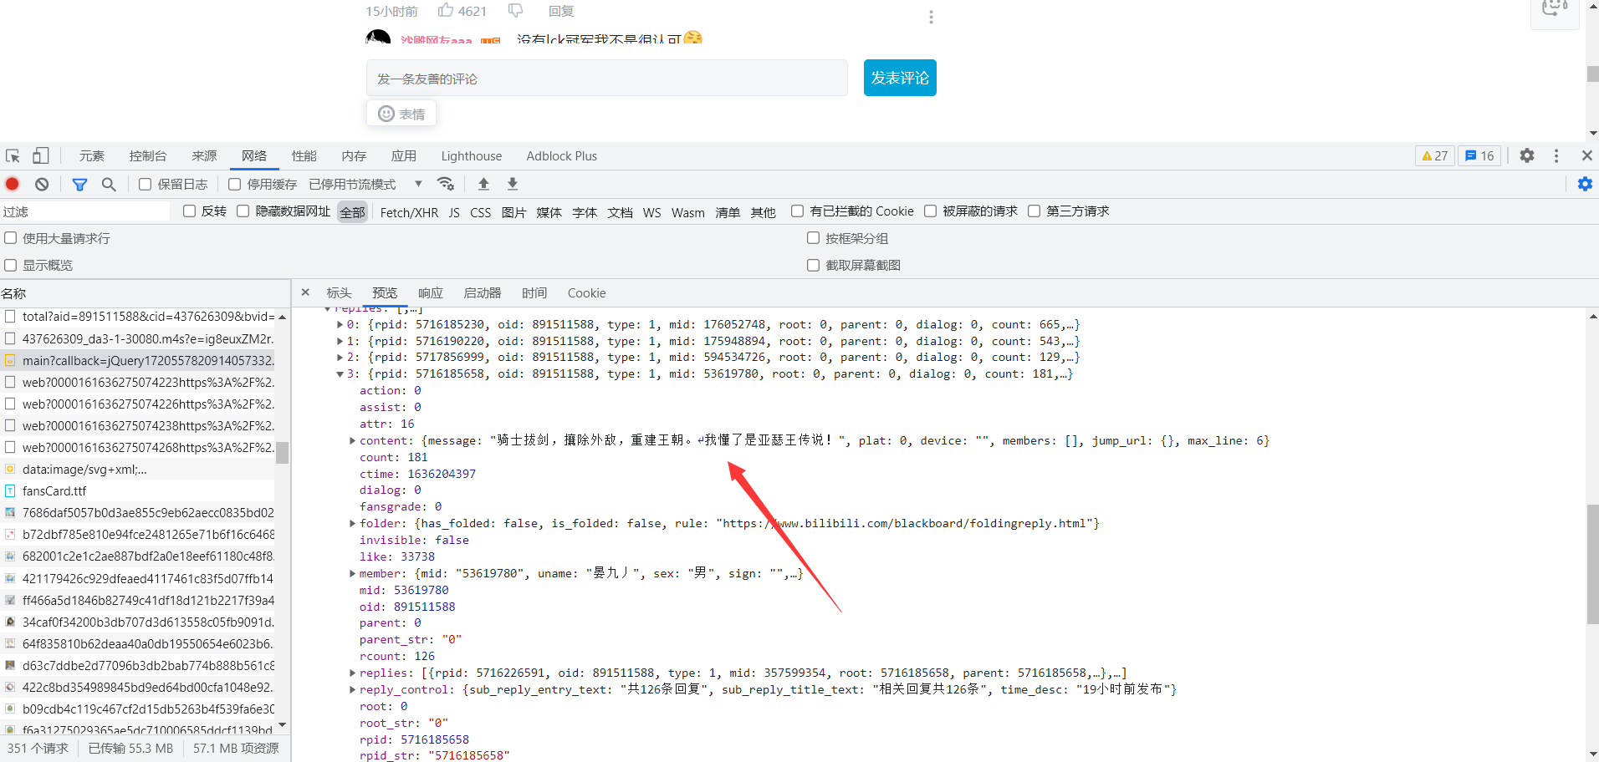This screenshot has width=1599, height=762.
Task: Click 回复 reply link
Action: 561,11
